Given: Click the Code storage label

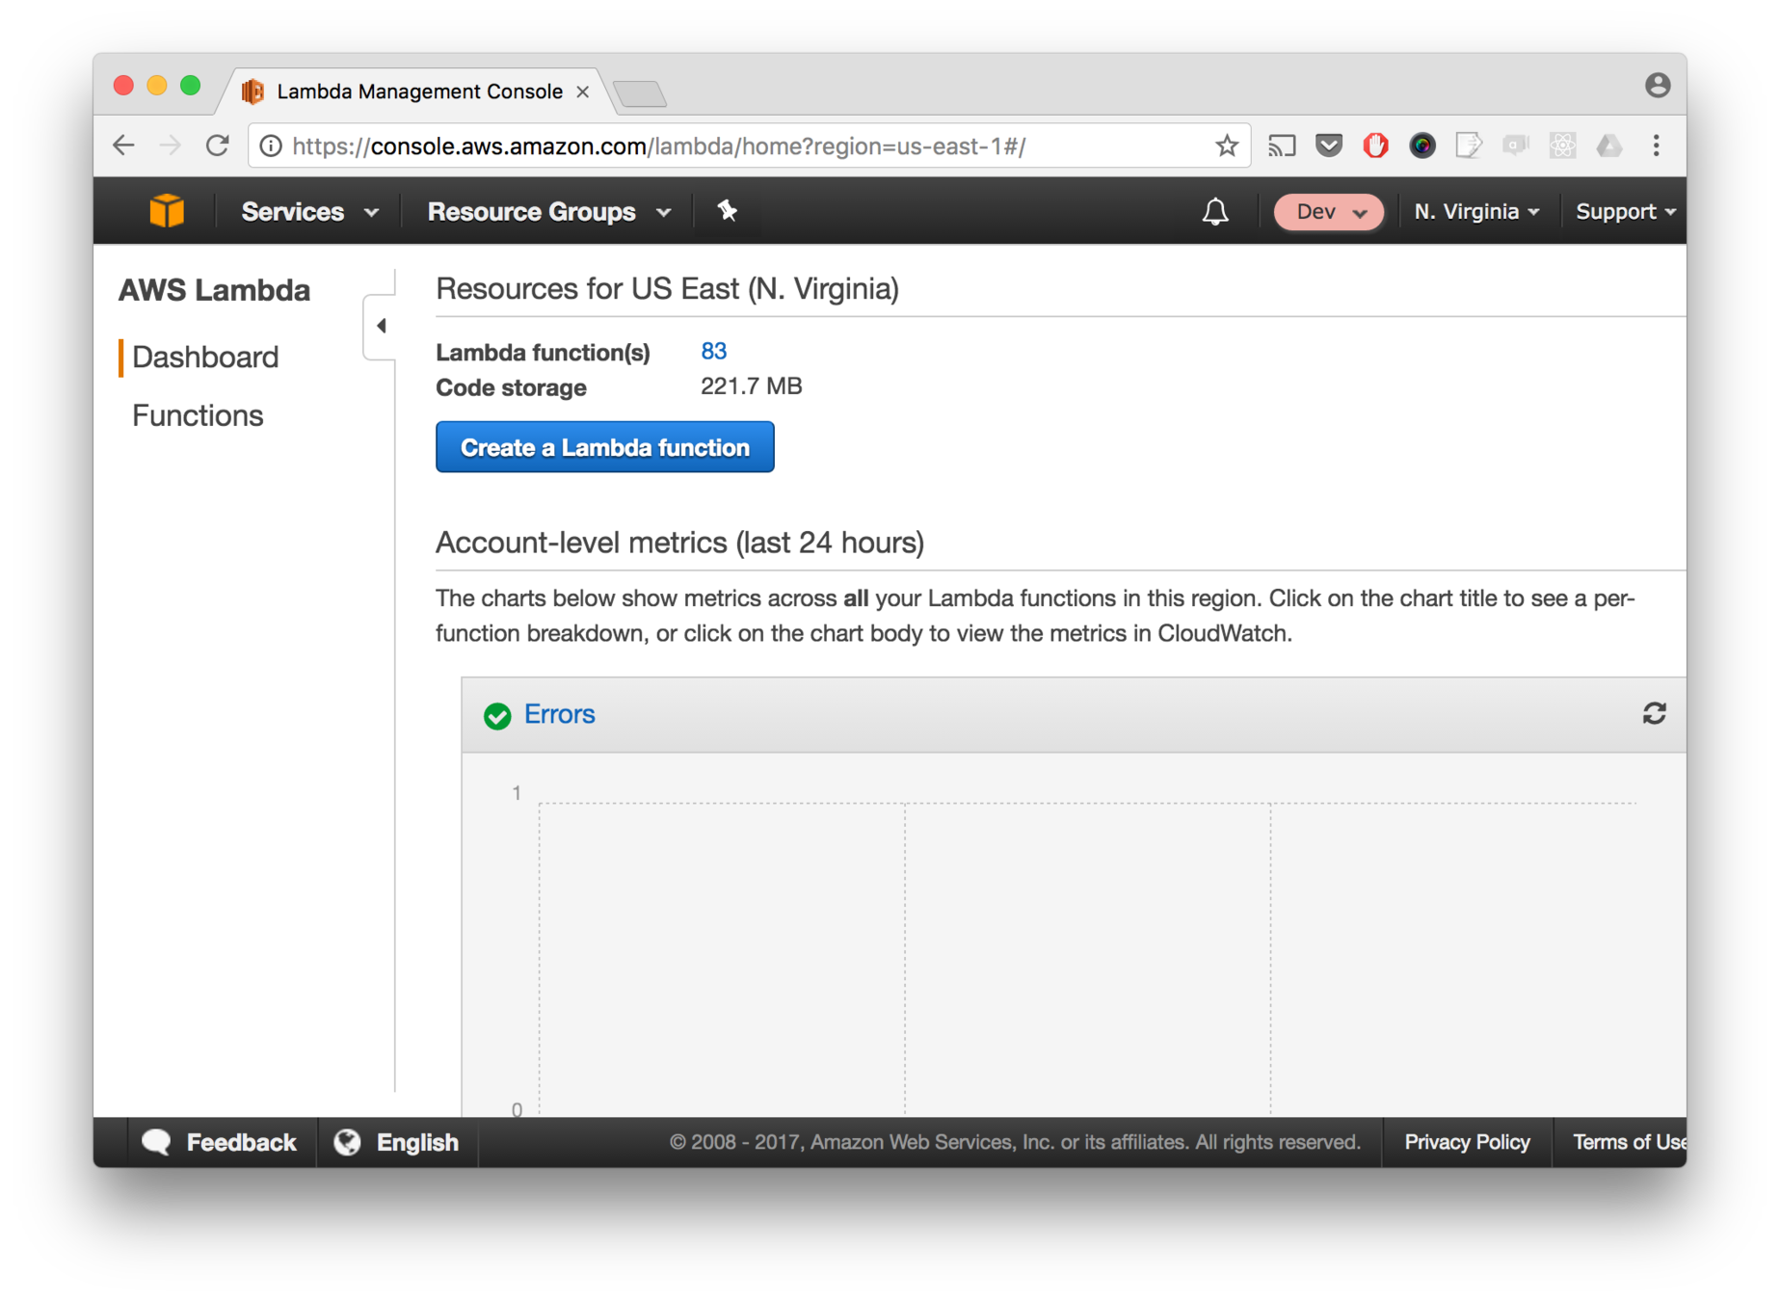Looking at the screenshot, I should (x=511, y=387).
